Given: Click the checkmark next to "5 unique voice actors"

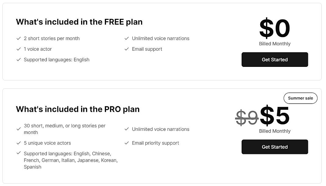Looking at the screenshot, I should click(19, 143).
